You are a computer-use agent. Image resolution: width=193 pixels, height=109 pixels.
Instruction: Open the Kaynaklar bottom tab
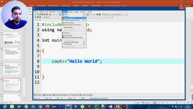pos(48,95)
